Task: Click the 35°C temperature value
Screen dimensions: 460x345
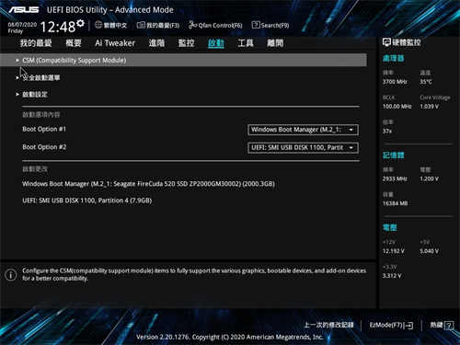Action: [426, 82]
